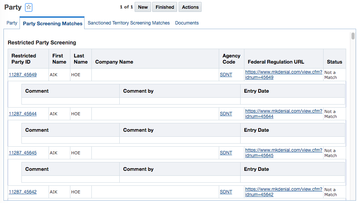Viewport: 358px width, 203px height.
Task: Click the favorite star icon beside Party
Action: point(29,7)
